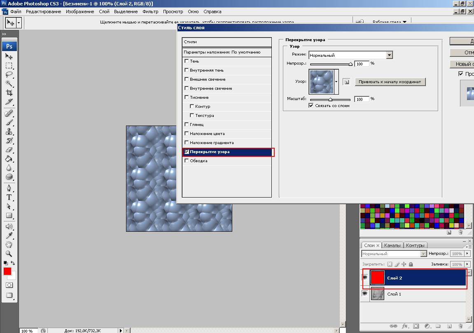
Task: Select the Crop tool
Action: pos(9,93)
